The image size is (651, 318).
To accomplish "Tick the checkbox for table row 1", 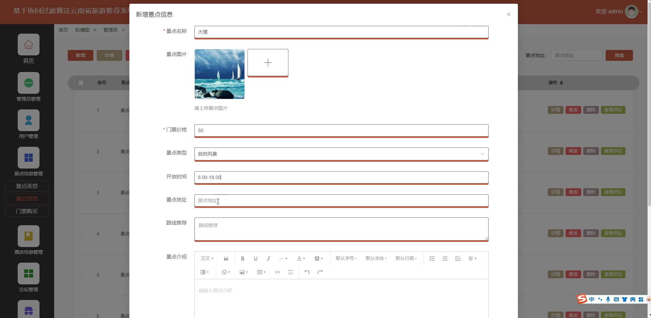I will [x=80, y=110].
